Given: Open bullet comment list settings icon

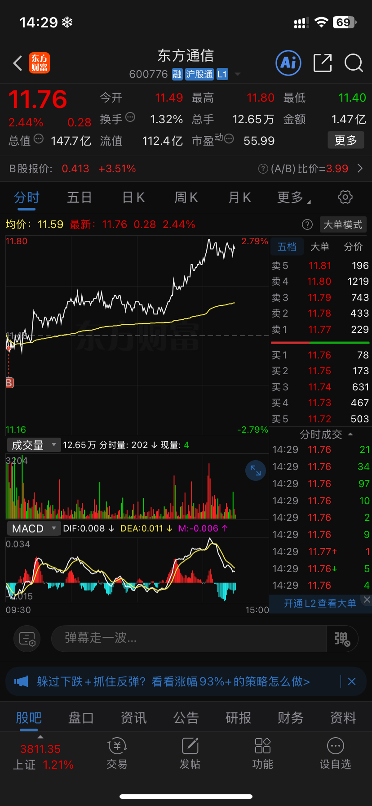Looking at the screenshot, I should tap(27, 638).
